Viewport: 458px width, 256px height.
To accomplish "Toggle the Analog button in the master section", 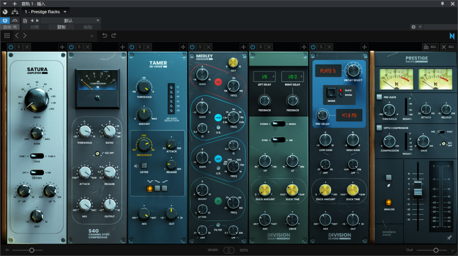I will pyautogui.click(x=389, y=202).
